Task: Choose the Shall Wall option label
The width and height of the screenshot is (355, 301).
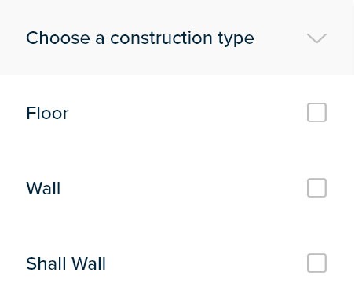Action: (x=66, y=263)
